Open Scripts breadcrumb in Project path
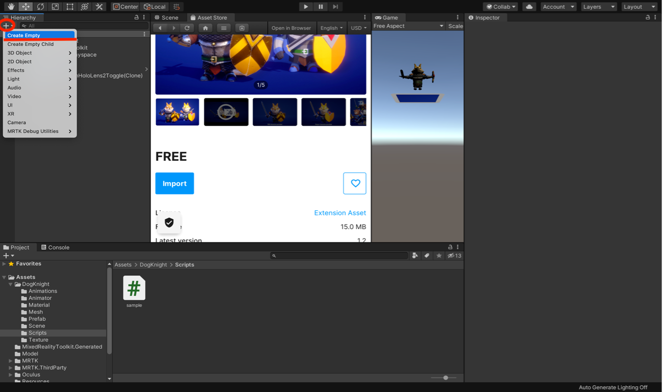Image resolution: width=663 pixels, height=392 pixels. click(184, 265)
